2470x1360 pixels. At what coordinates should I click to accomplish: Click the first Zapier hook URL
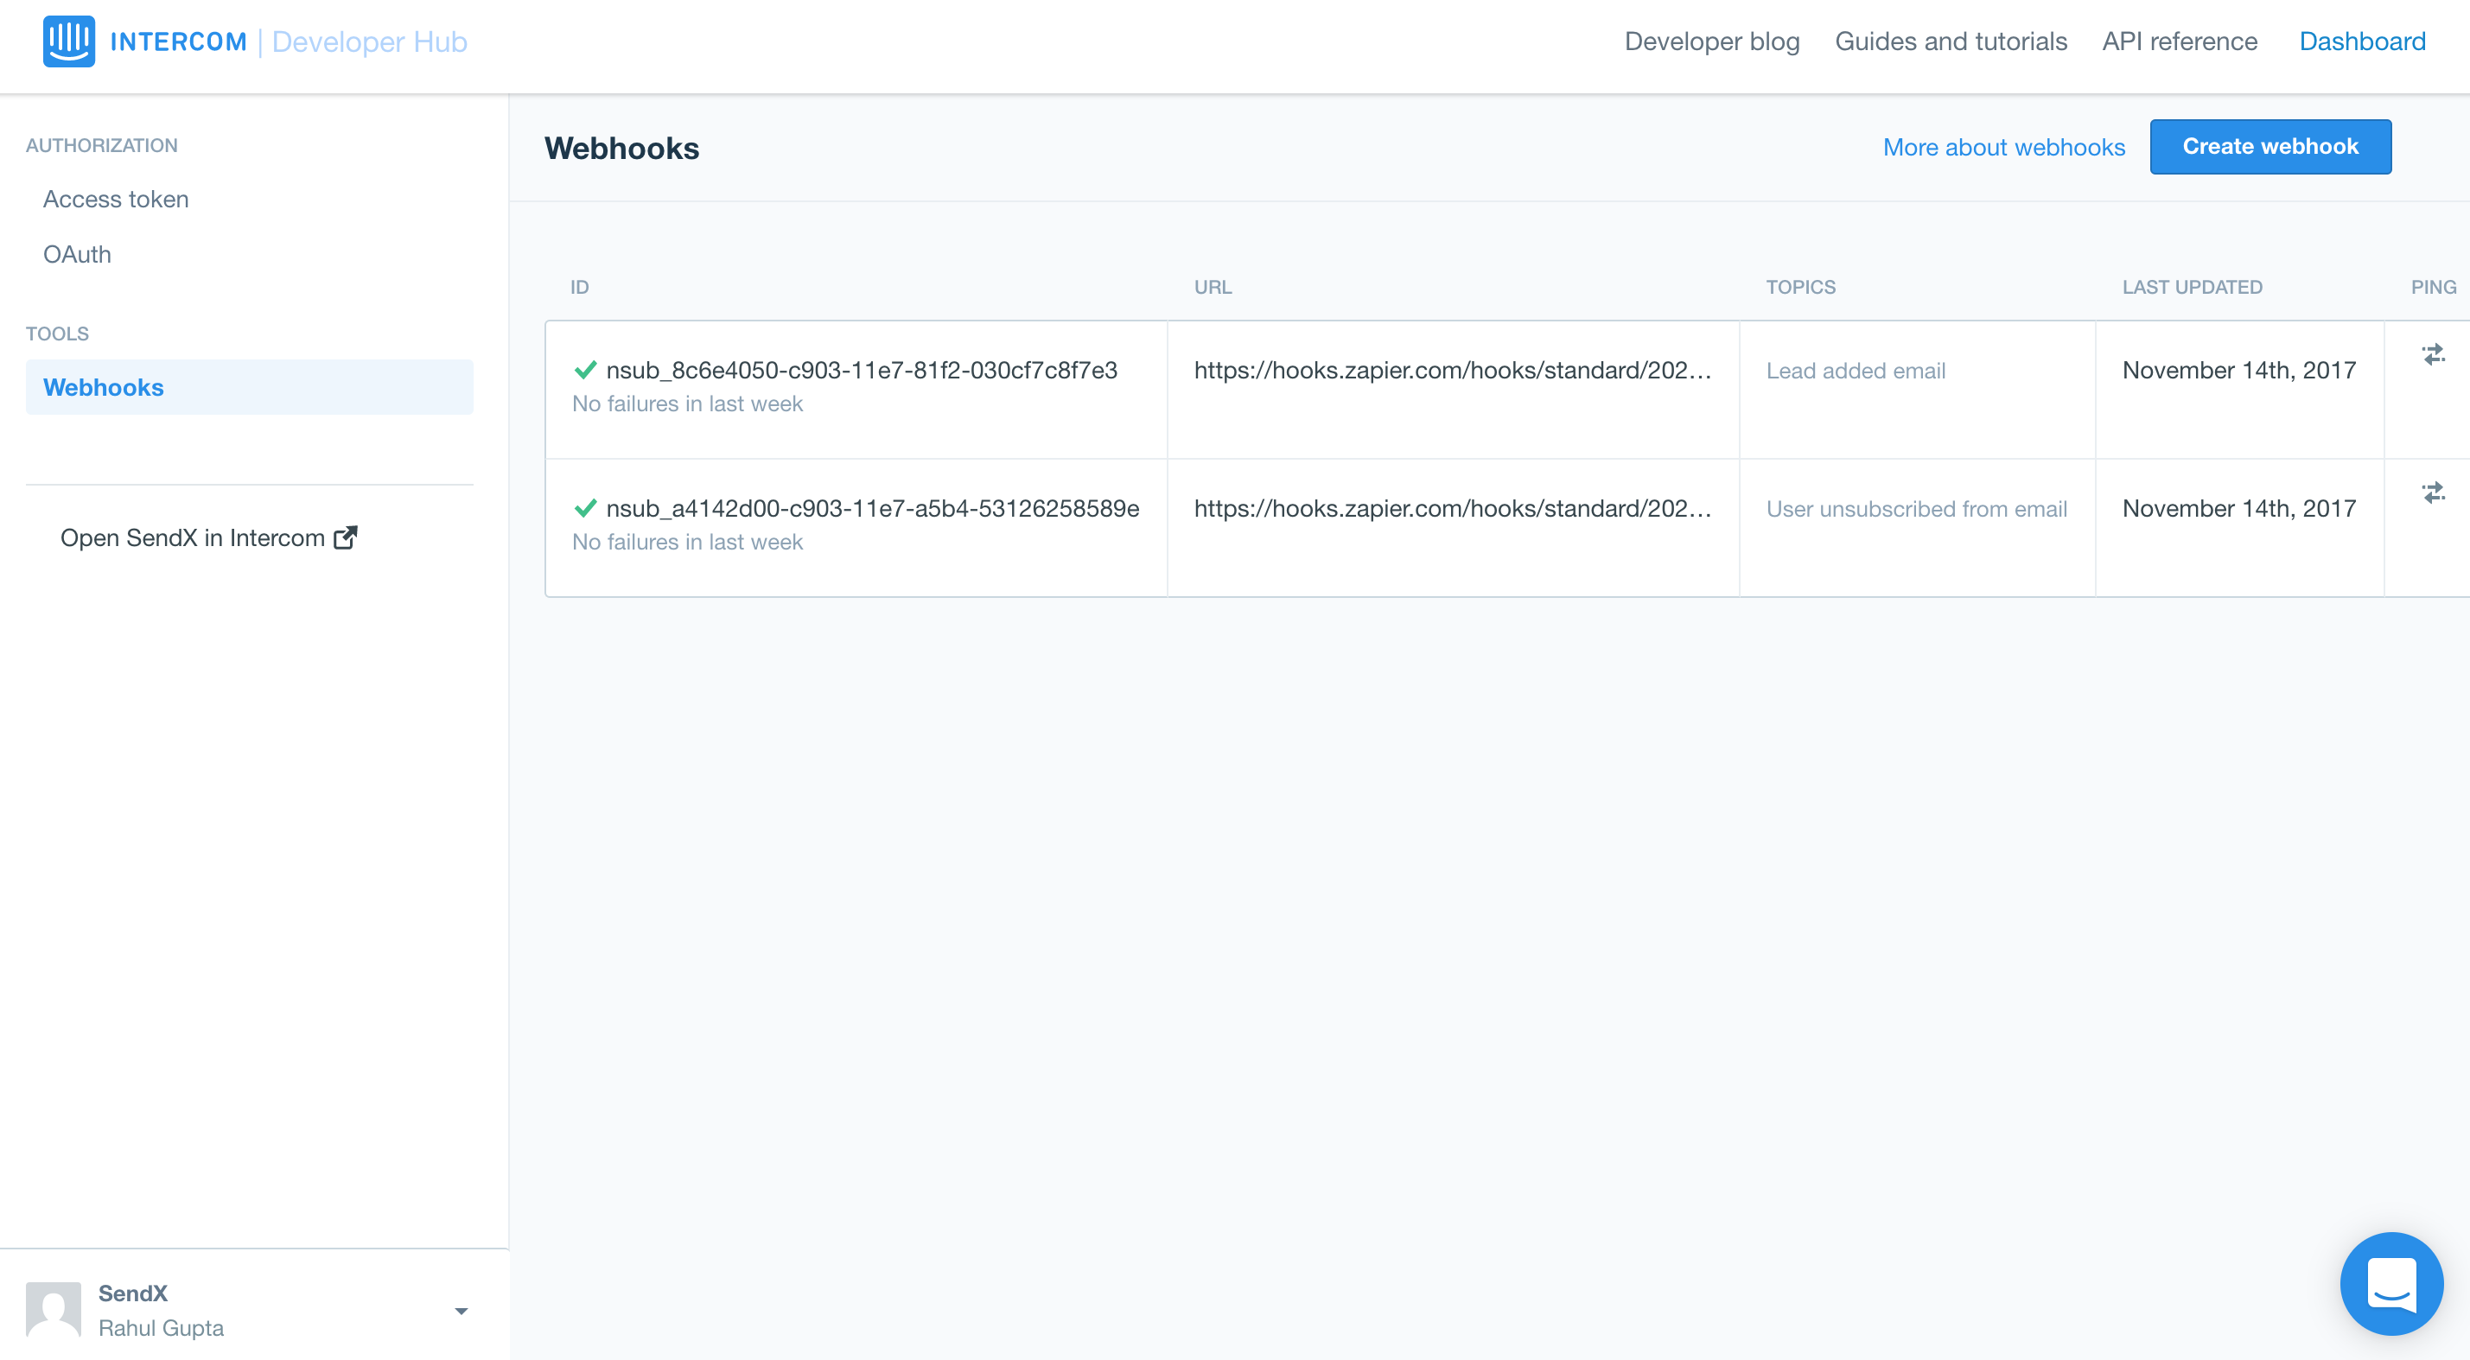pos(1452,370)
